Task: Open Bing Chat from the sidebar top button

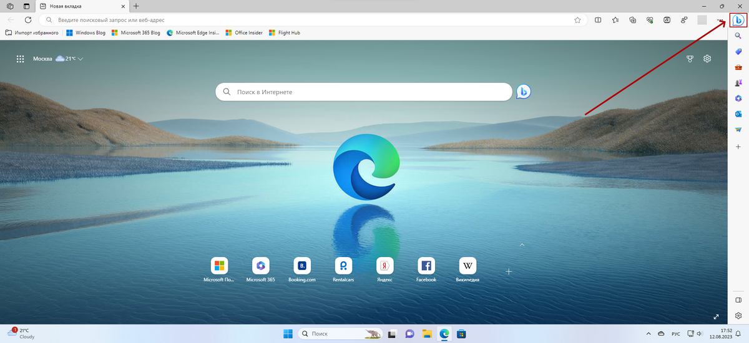Action: (x=738, y=20)
